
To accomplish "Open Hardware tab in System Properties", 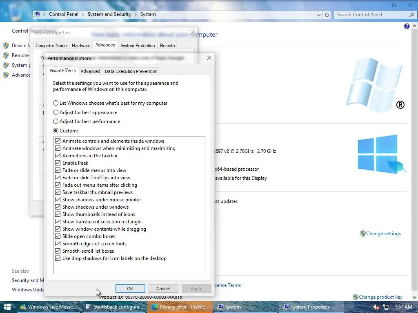I will tap(81, 46).
